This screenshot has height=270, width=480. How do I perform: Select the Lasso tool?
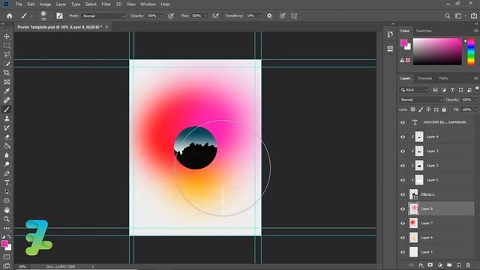pyautogui.click(x=7, y=55)
